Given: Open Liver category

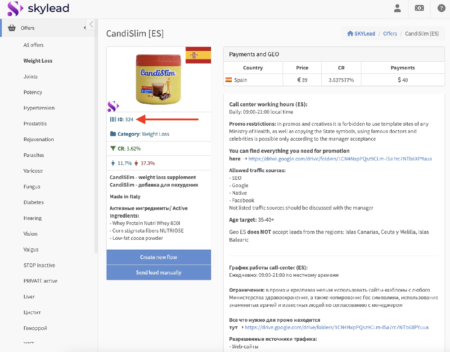Looking at the screenshot, I should pyautogui.click(x=29, y=297).
